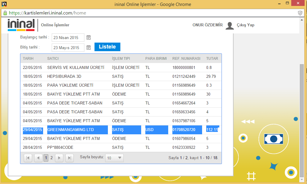
Task: Click the ininal app icon in title bar
Action: point(4,4)
